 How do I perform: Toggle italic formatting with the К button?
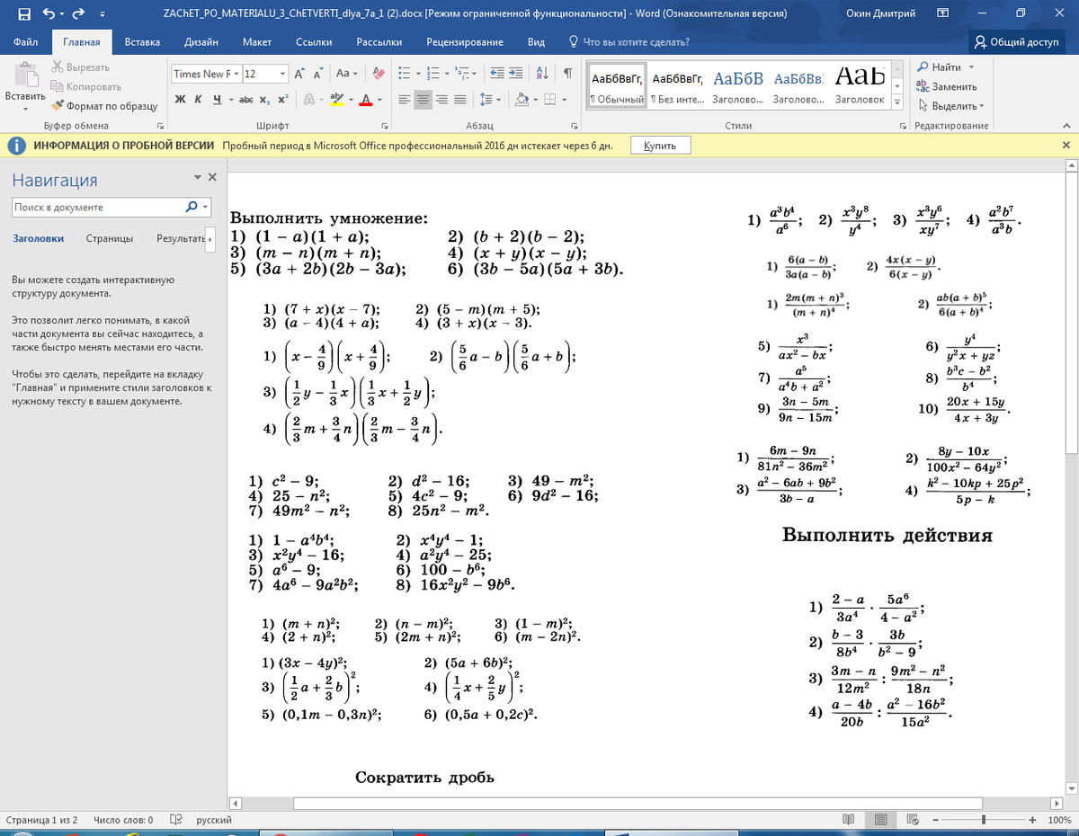pyautogui.click(x=198, y=99)
